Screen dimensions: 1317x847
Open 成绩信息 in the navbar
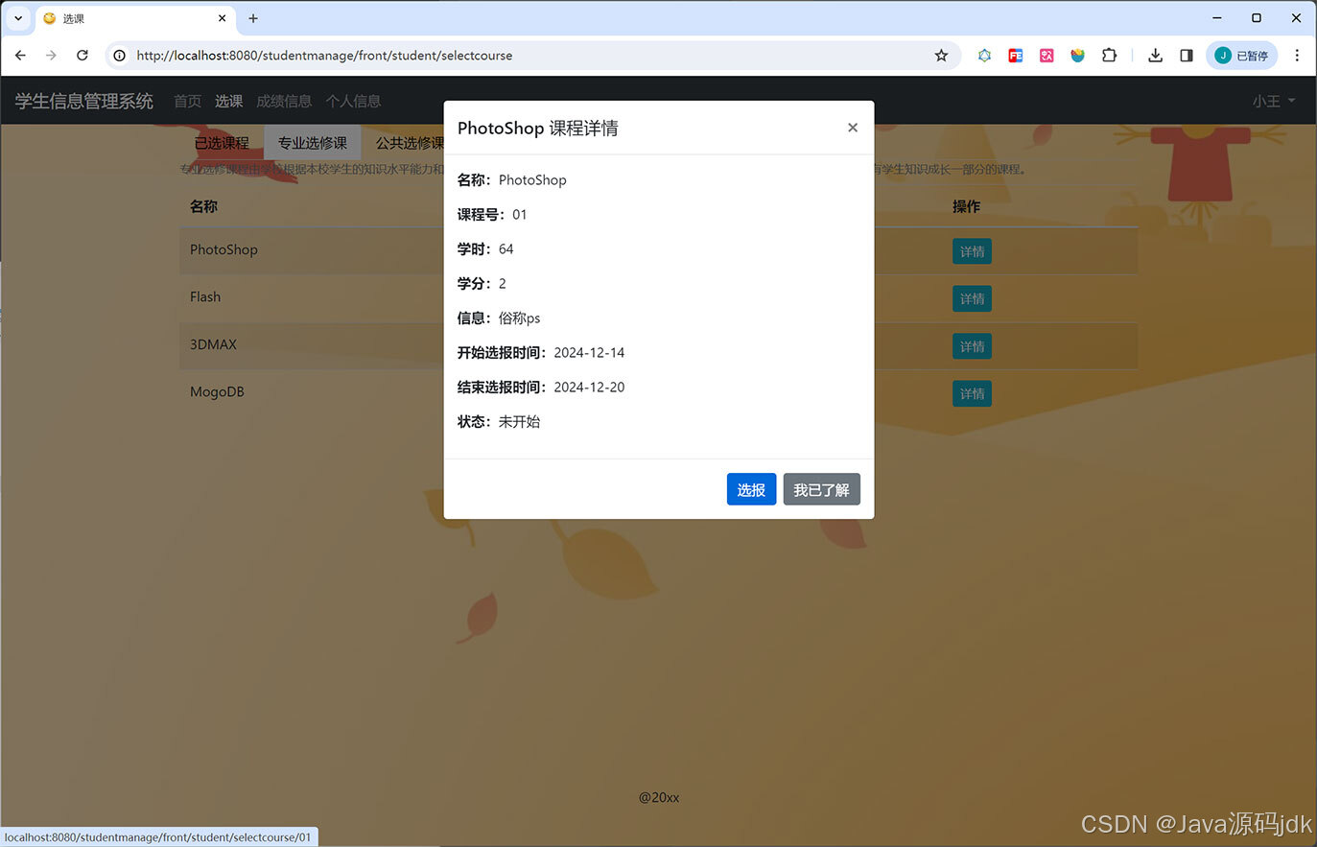[284, 101]
